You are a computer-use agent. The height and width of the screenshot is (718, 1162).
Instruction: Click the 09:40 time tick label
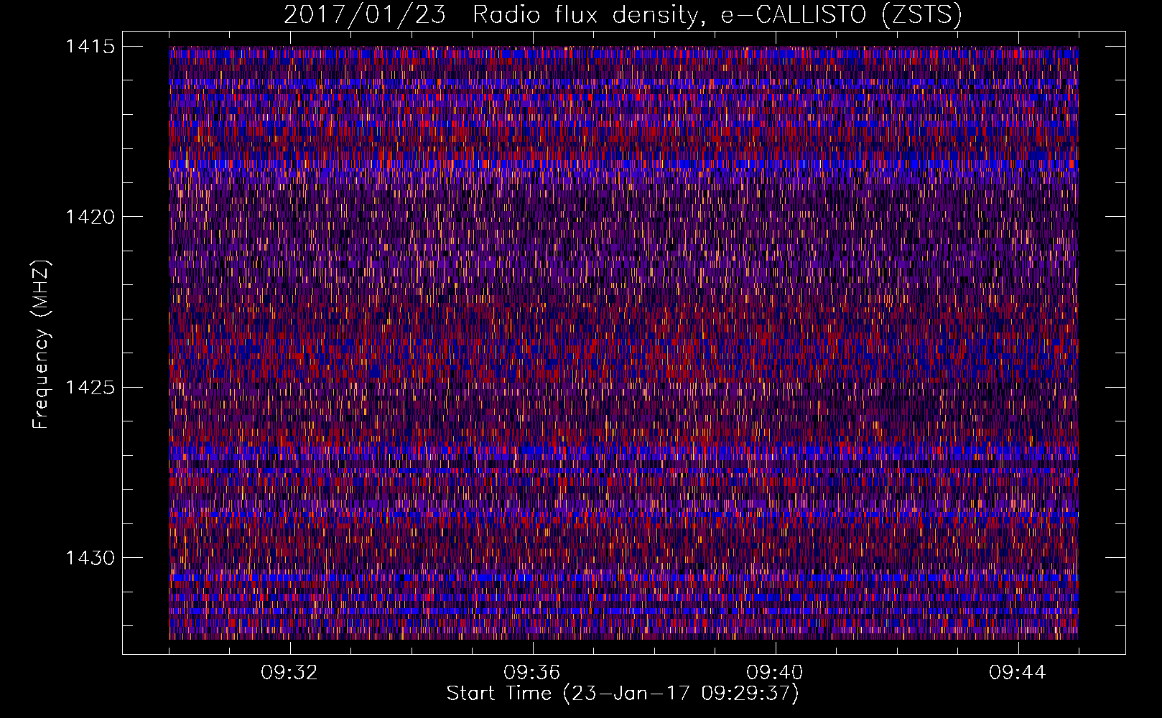(x=774, y=673)
